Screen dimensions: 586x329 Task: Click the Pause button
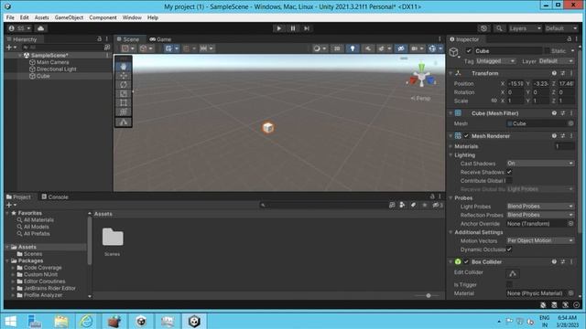click(x=293, y=28)
